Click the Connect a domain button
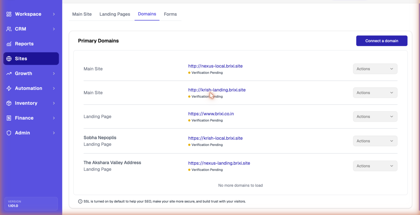 [382, 41]
